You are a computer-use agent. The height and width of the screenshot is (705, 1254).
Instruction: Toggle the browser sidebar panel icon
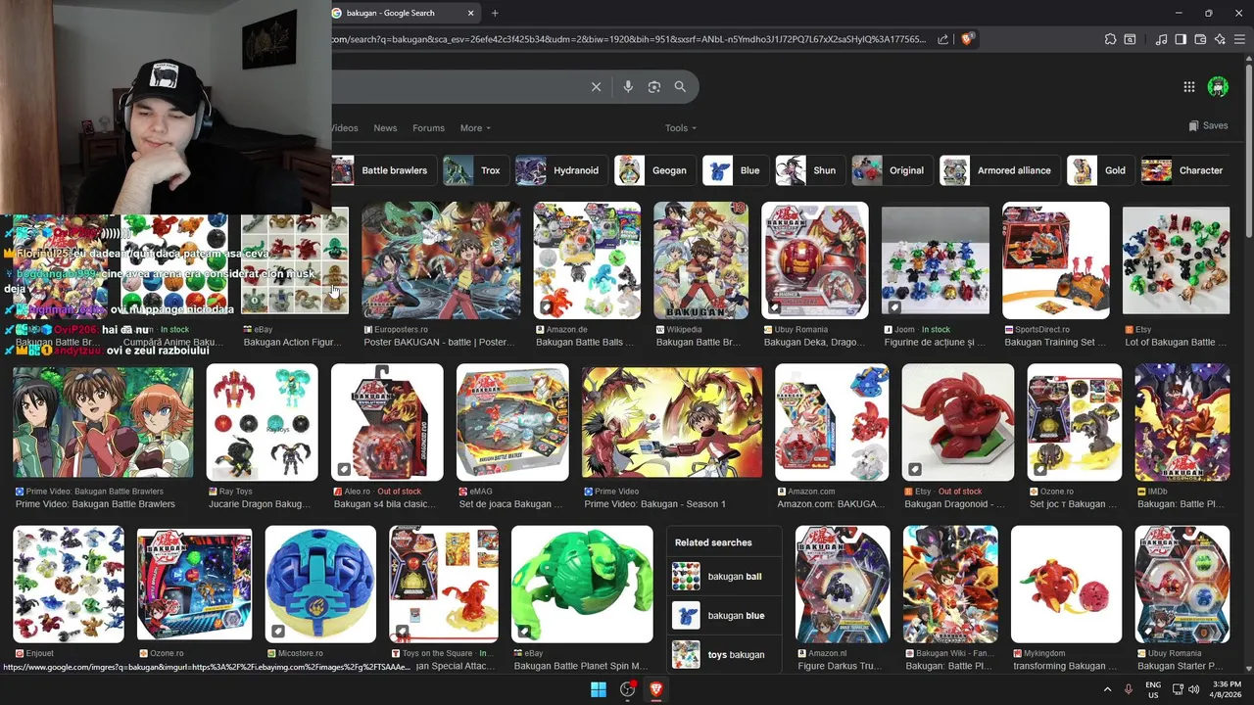(1181, 39)
